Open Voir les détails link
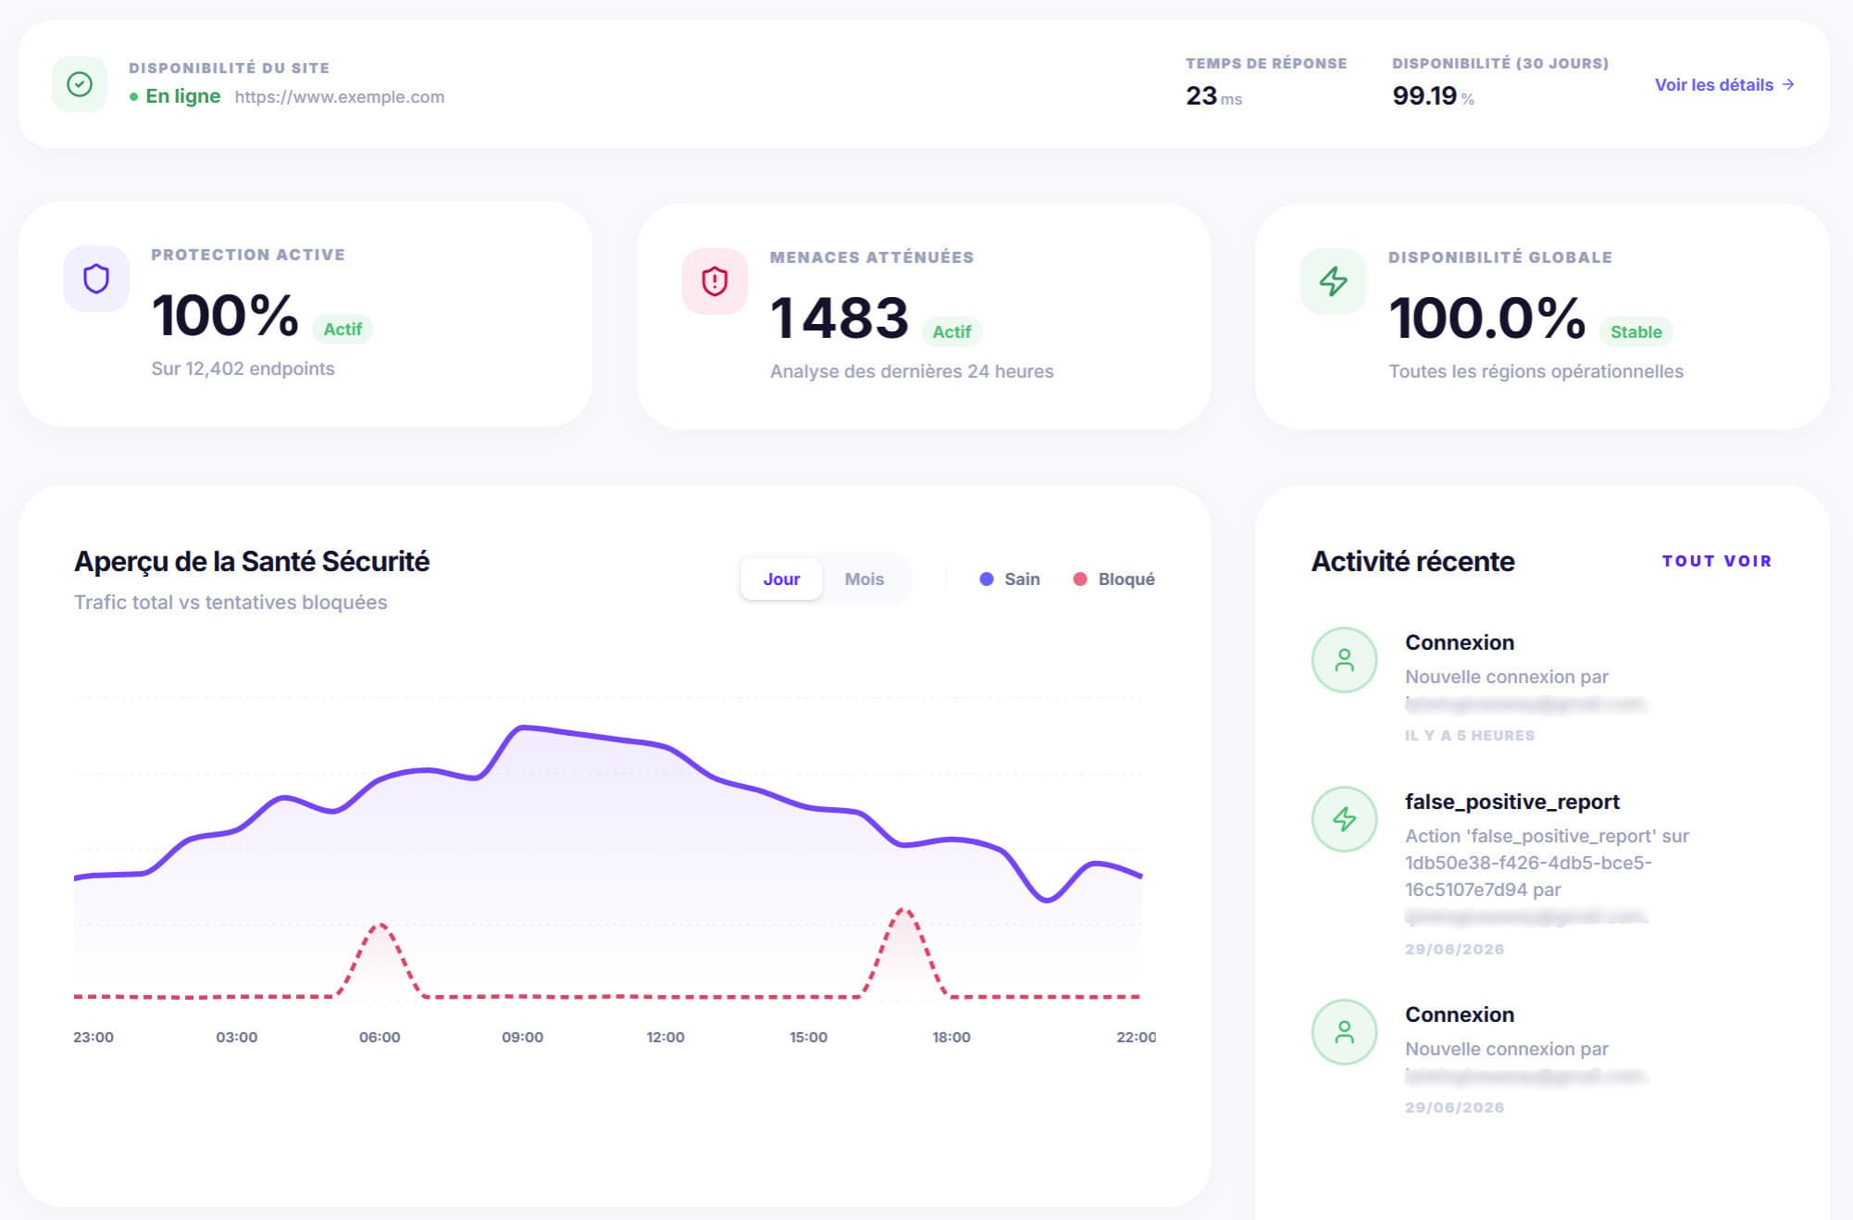This screenshot has width=1853, height=1220. 1724,84
